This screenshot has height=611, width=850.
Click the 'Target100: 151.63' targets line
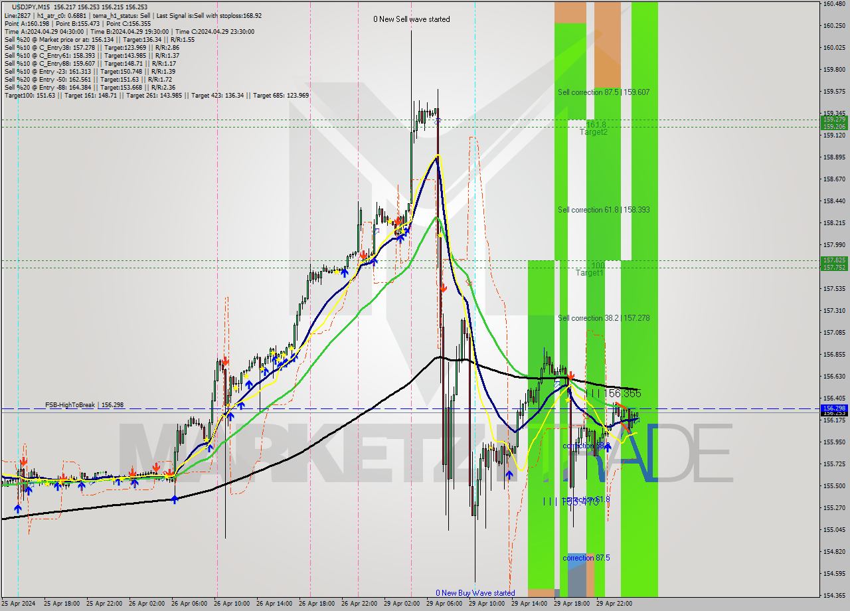[x=157, y=95]
